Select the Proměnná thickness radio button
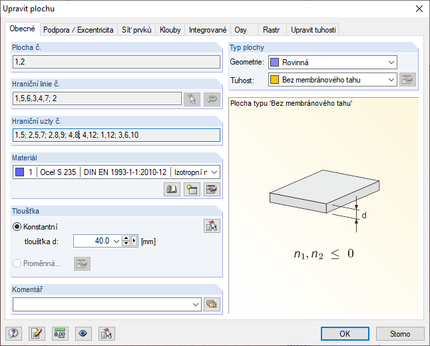 tap(17, 263)
